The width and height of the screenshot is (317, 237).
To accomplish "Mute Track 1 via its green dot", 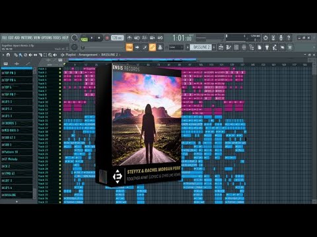I will coord(60,69).
